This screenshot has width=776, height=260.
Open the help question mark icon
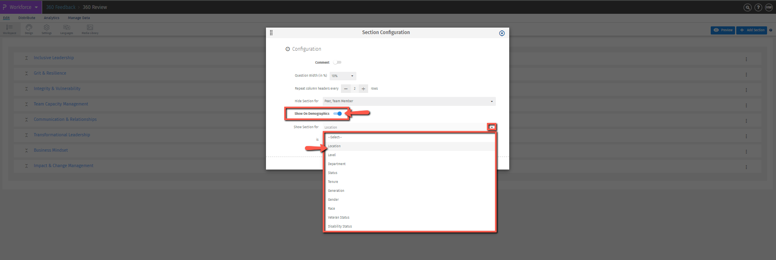758,7
